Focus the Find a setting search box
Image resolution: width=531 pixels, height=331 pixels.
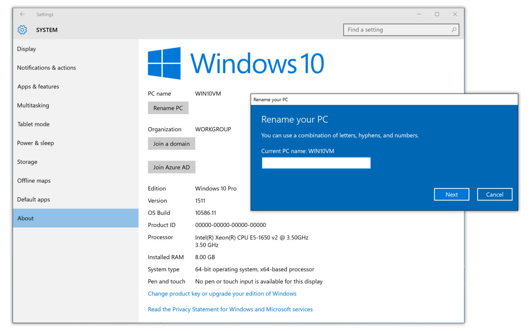pos(401,30)
